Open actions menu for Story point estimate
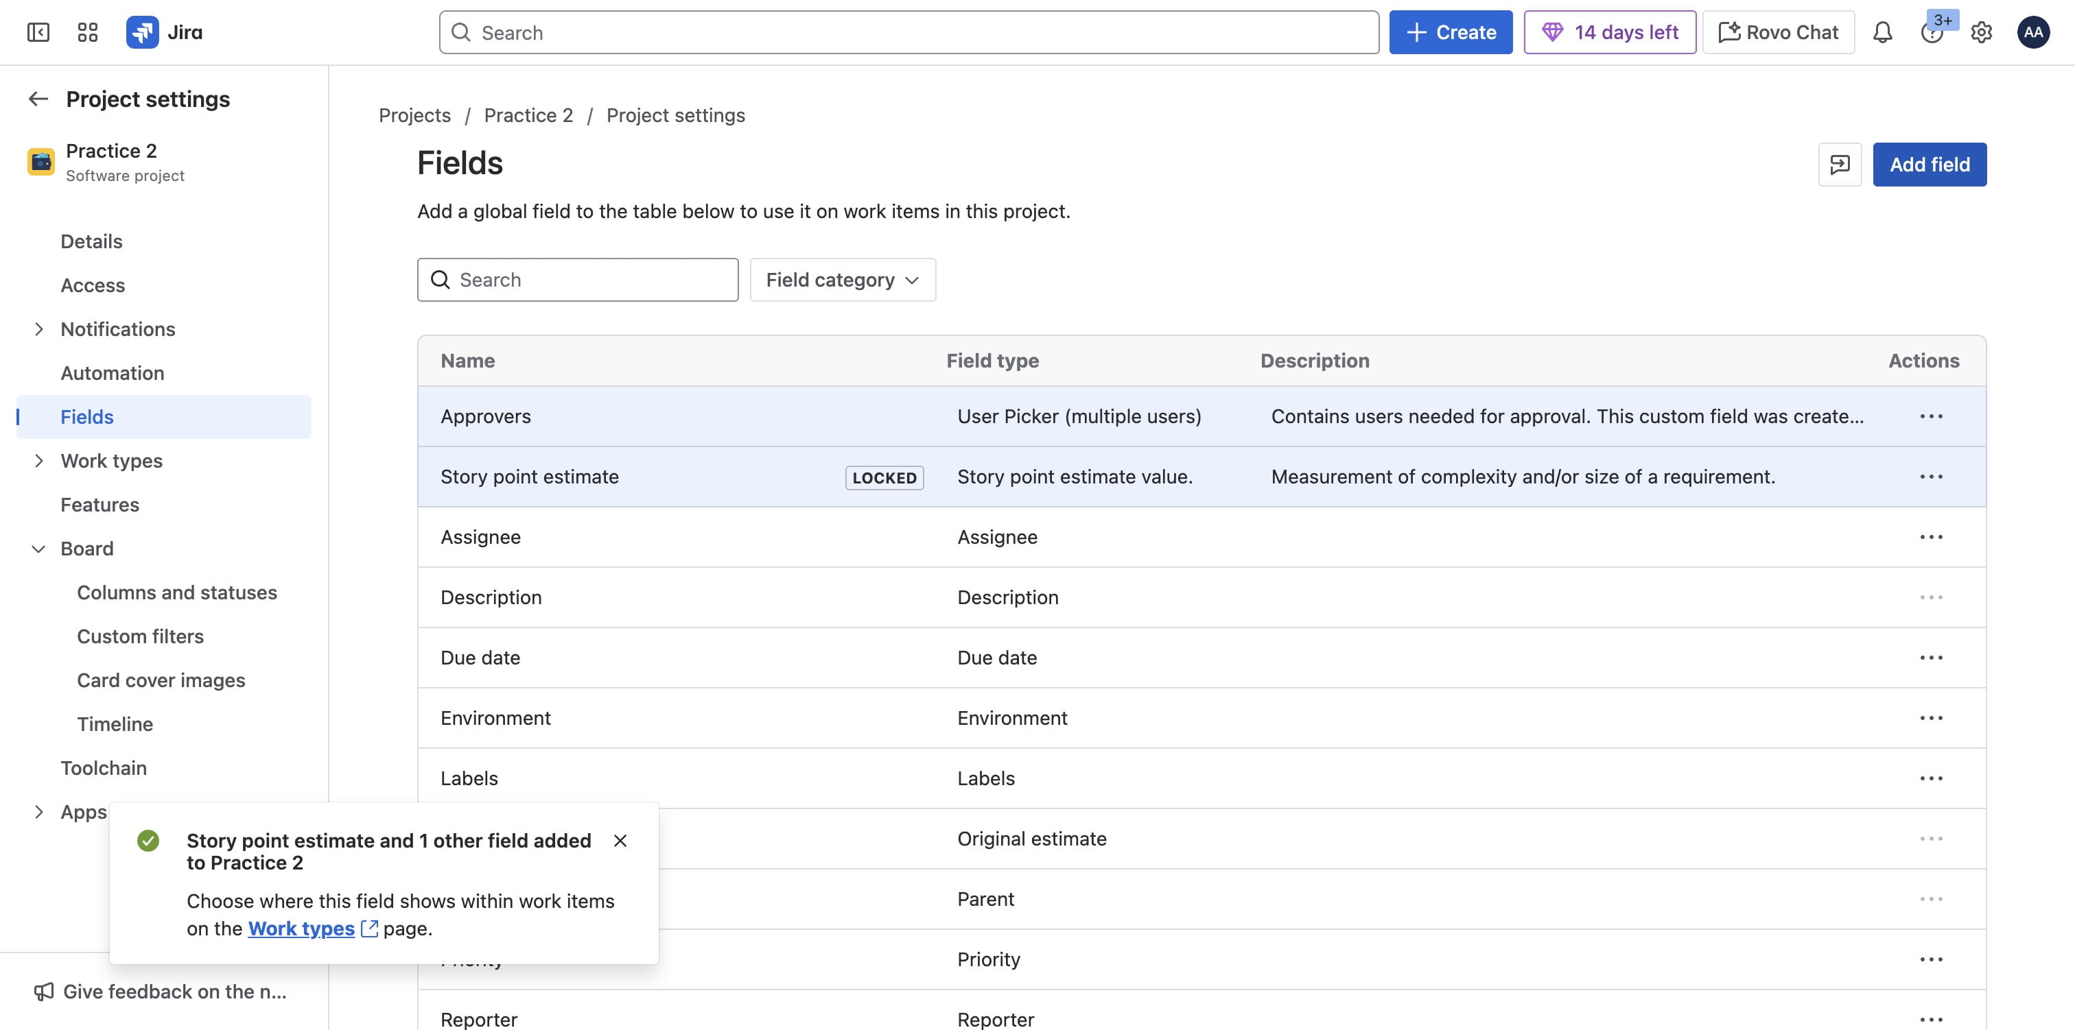Screen dimensions: 2075x1030 [1931, 477]
